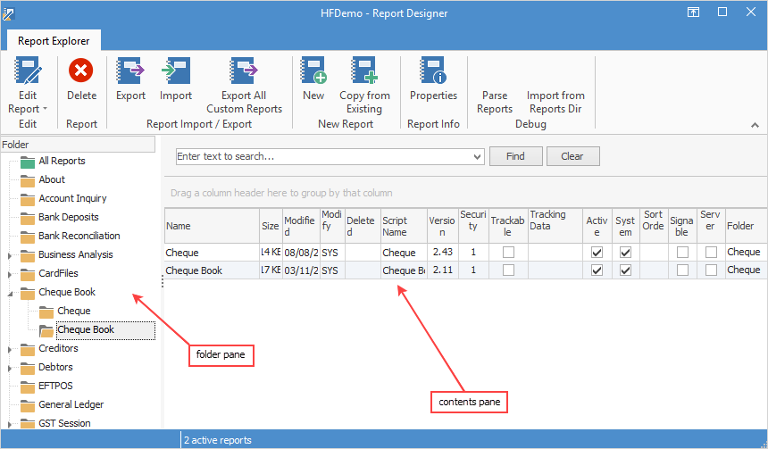The image size is (768, 449).
Task: Toggle Trackable checkbox for Cheque row
Action: (x=508, y=252)
